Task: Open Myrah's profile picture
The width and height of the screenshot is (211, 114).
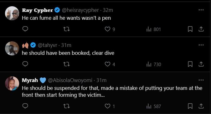Action: pos(12,83)
